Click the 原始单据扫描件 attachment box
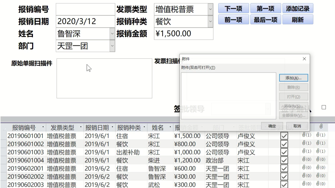Image resolution: width=335 pixels, height=188 pixels. click(x=104, y=78)
